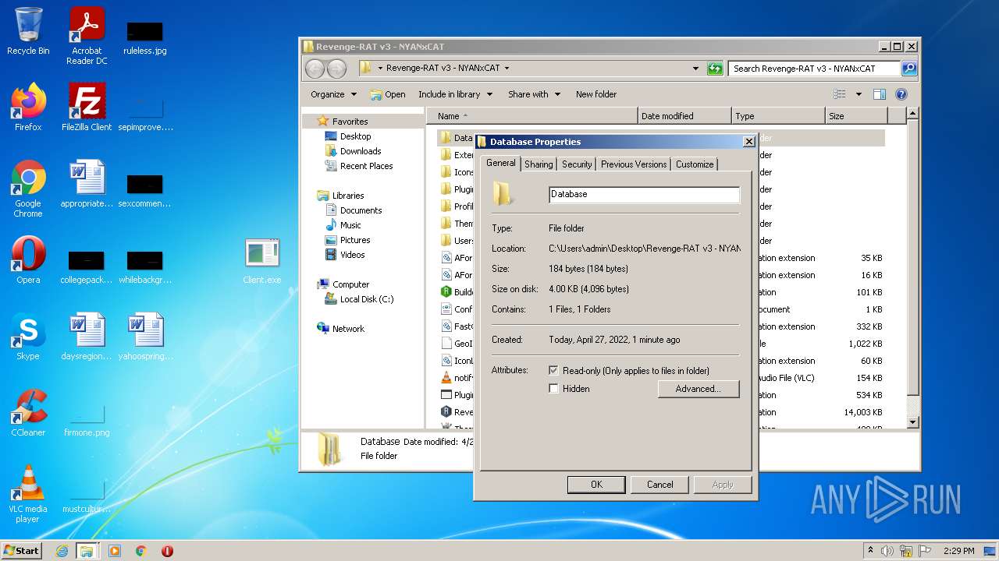Click the green refresh button beside address bar
999x561 pixels.
click(x=715, y=69)
